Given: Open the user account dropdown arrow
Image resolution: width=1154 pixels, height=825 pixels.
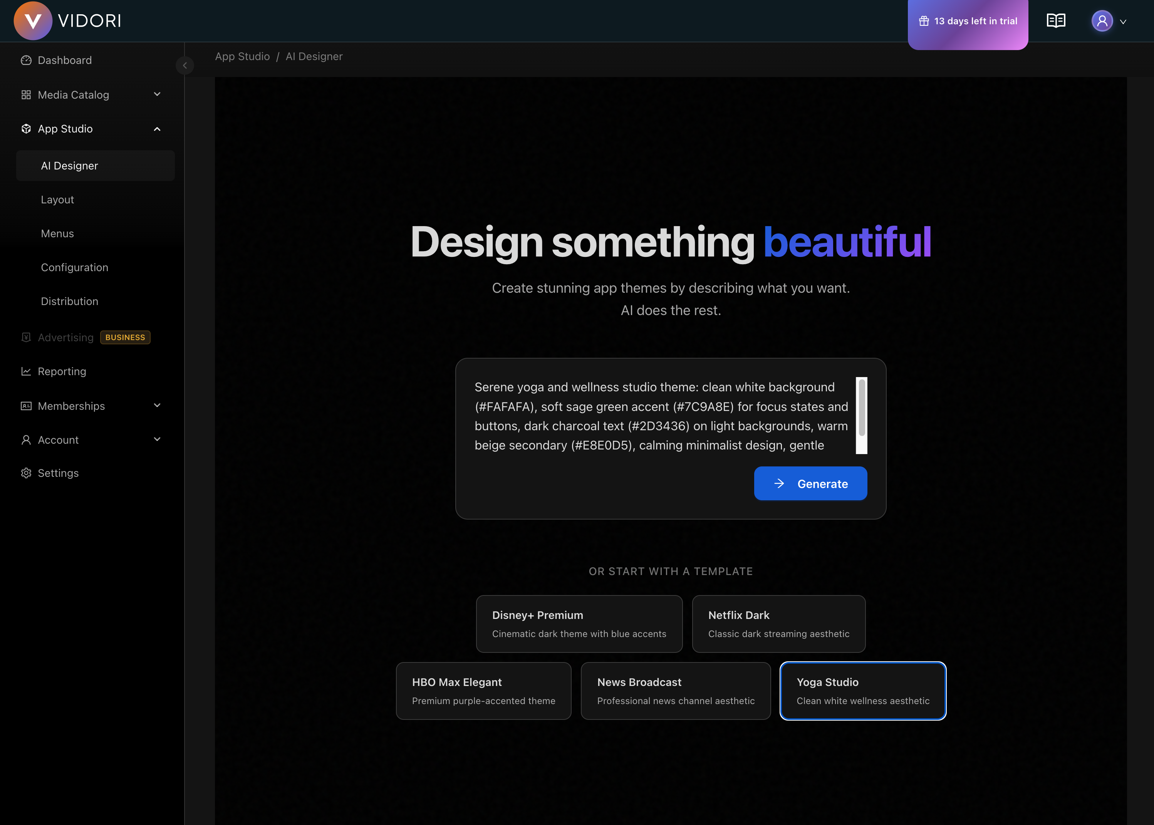Looking at the screenshot, I should click(x=1124, y=21).
